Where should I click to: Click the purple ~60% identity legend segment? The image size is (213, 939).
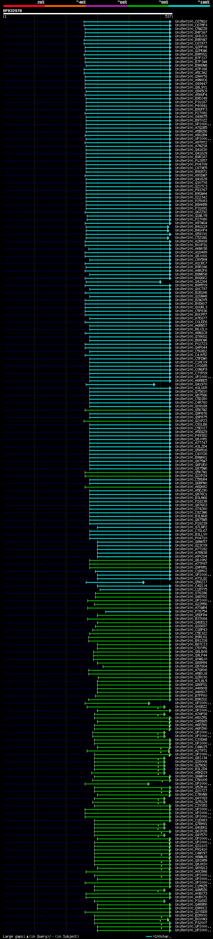[x=106, y=6]
